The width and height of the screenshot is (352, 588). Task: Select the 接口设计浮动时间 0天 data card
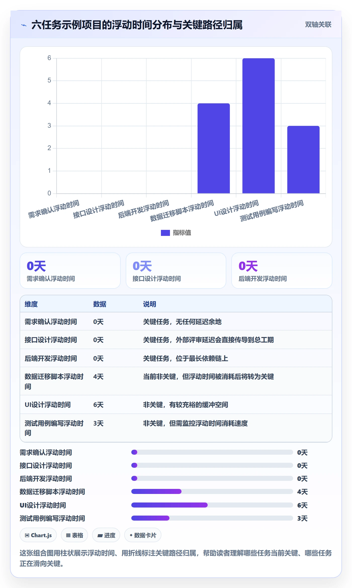click(176, 271)
